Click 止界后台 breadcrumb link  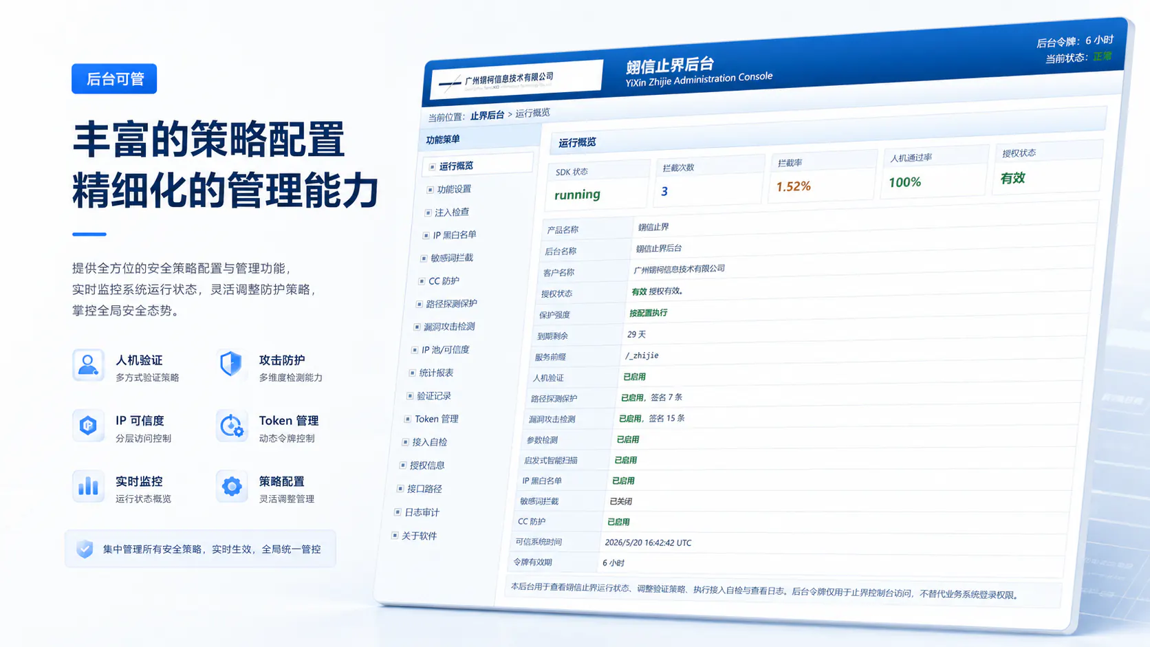pyautogui.click(x=487, y=116)
